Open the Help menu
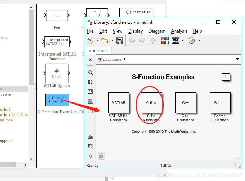This screenshot has width=245, height=181. click(197, 31)
